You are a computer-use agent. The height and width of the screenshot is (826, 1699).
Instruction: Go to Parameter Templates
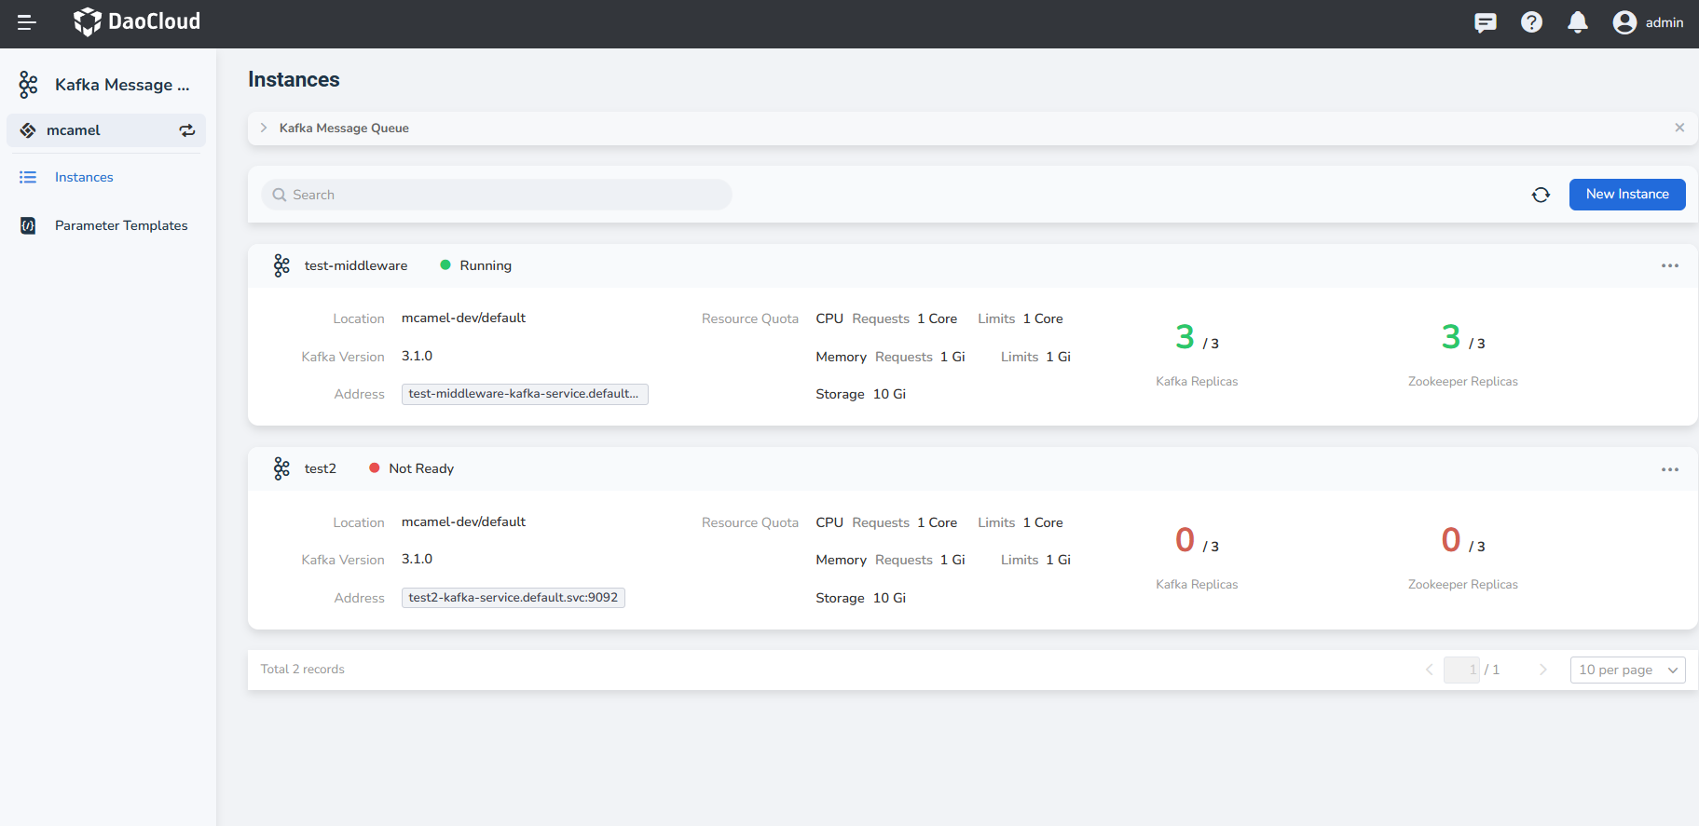121,225
